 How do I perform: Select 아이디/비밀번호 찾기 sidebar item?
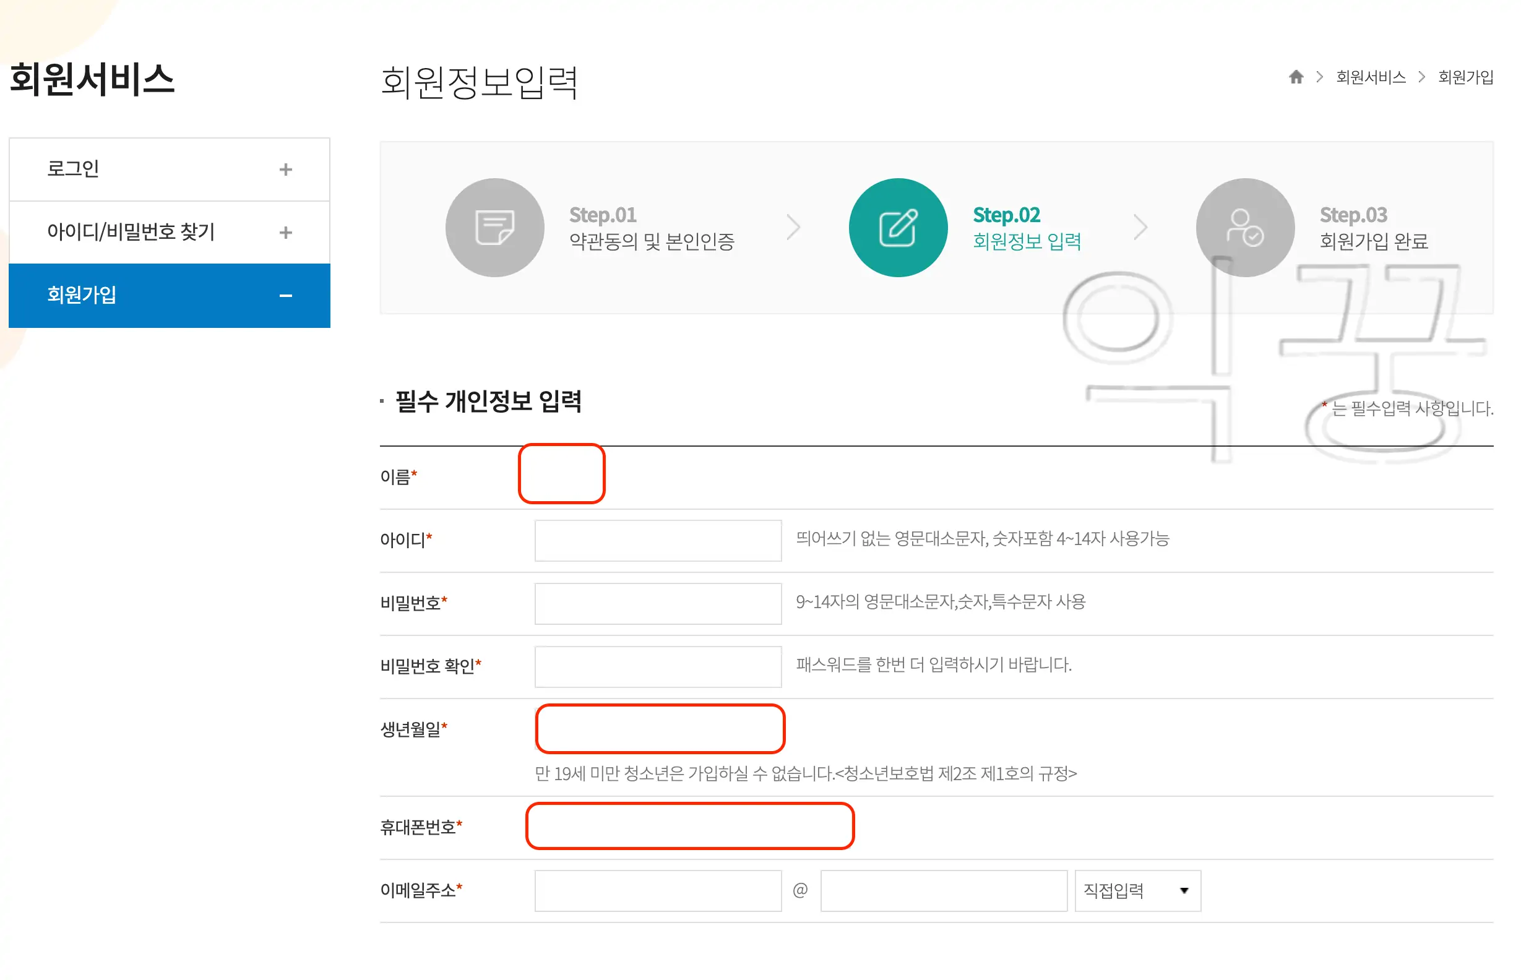tap(131, 231)
